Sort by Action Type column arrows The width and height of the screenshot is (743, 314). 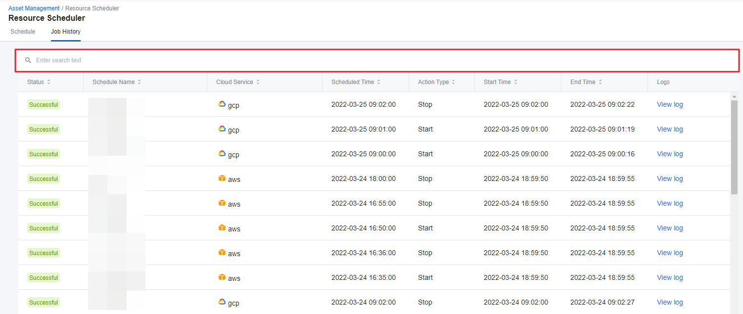(x=453, y=82)
